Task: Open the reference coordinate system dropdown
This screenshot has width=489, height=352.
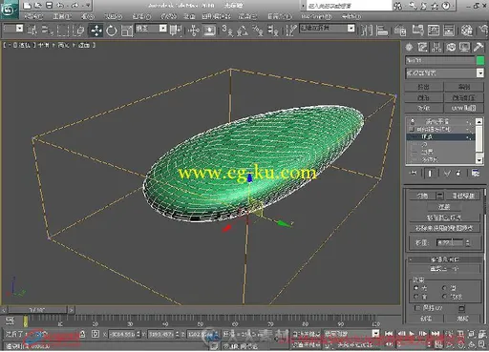Action: tap(162, 29)
